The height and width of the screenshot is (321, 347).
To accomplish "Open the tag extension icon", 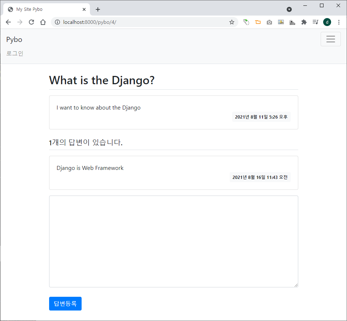I will click(x=246, y=22).
